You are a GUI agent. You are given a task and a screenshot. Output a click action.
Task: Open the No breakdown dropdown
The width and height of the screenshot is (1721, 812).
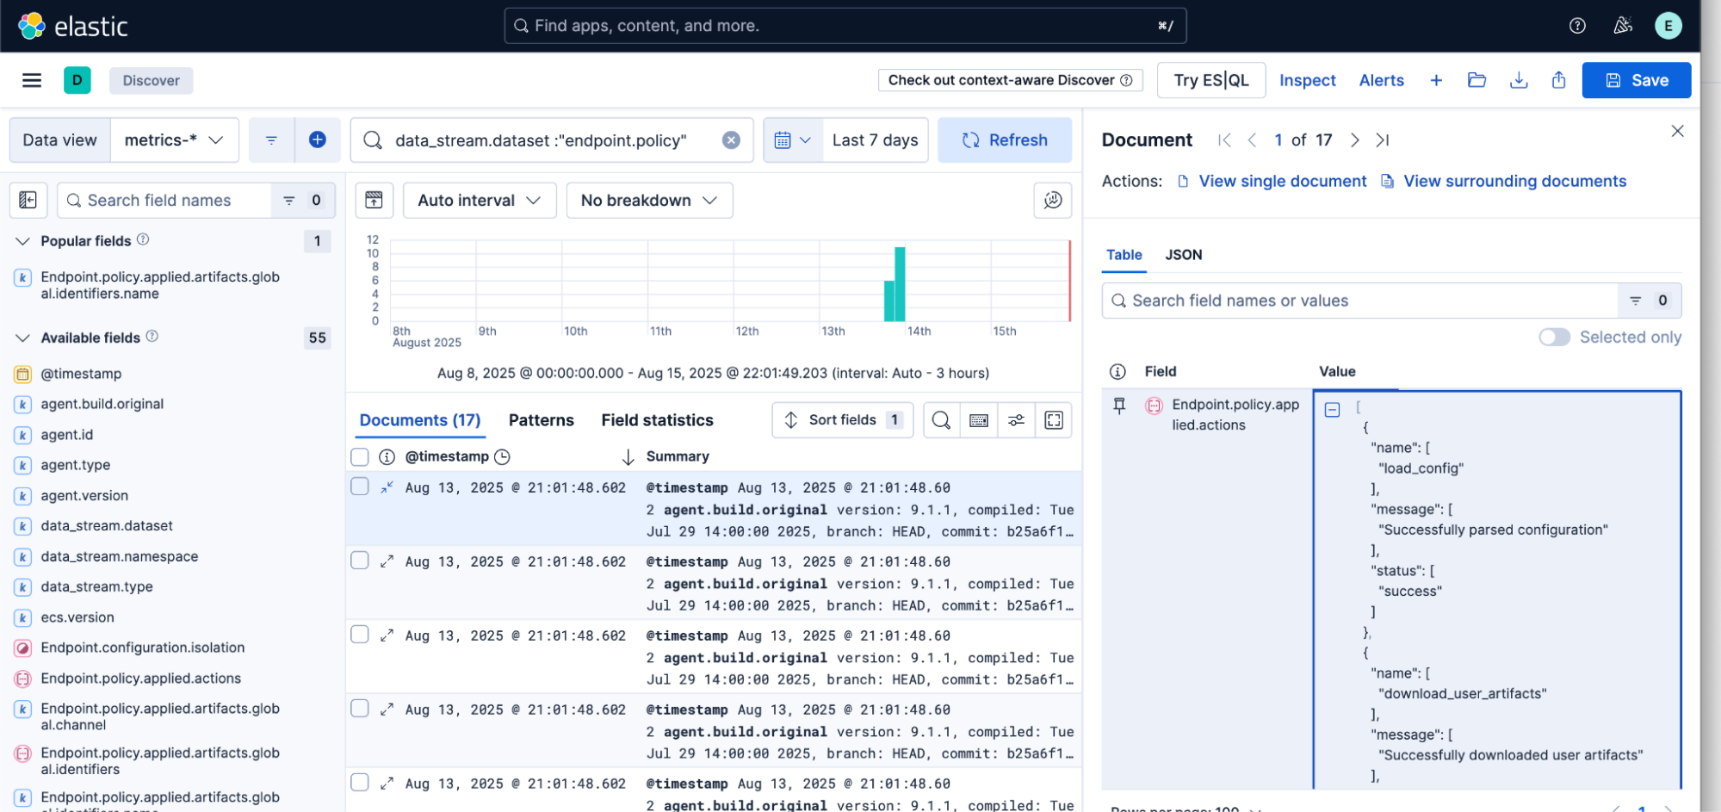649,200
